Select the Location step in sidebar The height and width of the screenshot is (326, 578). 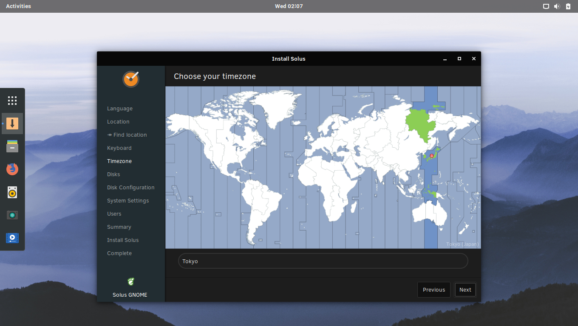118,122
